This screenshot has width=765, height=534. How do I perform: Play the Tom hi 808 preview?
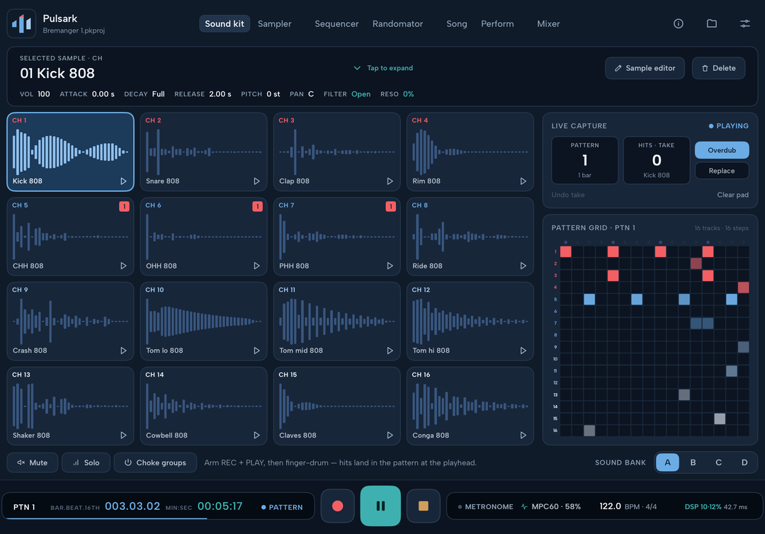point(523,351)
